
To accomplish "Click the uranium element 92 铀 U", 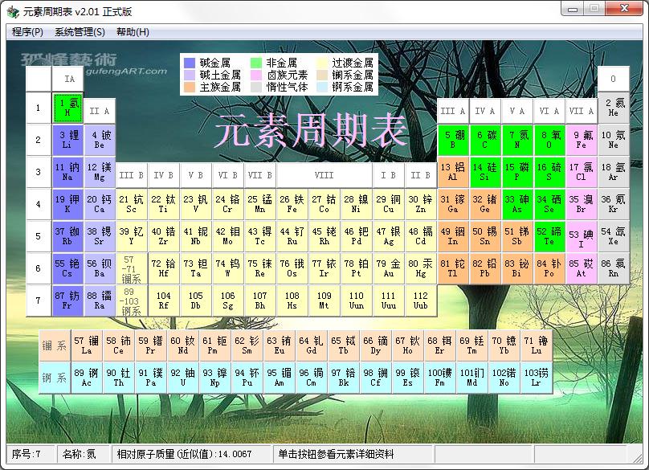I will pyautogui.click(x=183, y=378).
